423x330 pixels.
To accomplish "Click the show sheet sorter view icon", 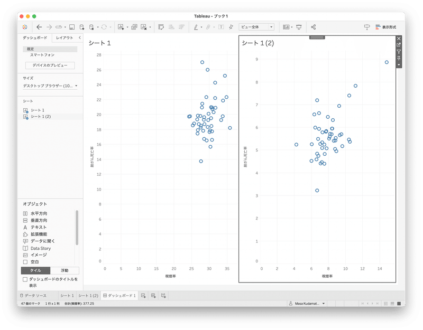I will 386,304.
